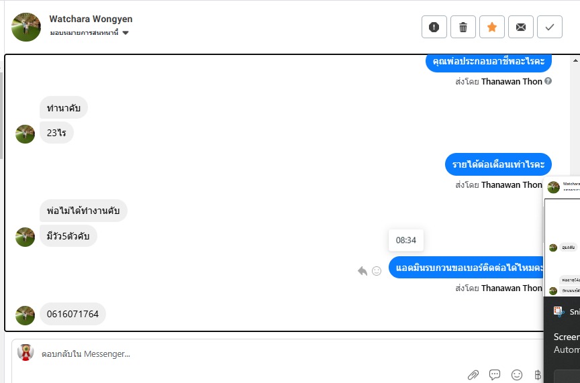Reply to message using arrow icon
This screenshot has height=383, width=580.
362,271
